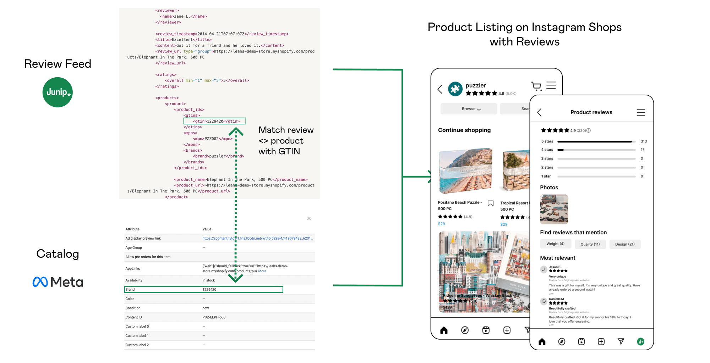The width and height of the screenshot is (710, 363).
Task: Open the Ad display preview link URL
Action: pyautogui.click(x=257, y=238)
